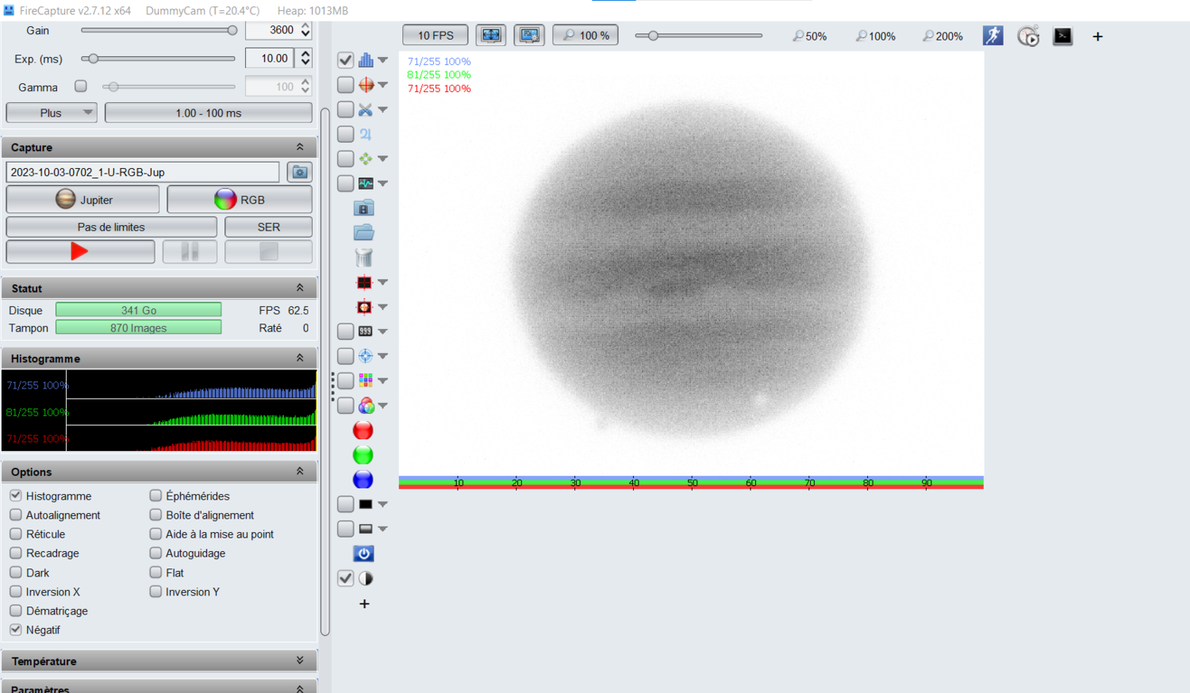
Task: Select the RGB color sphere icon
Action: click(367, 405)
